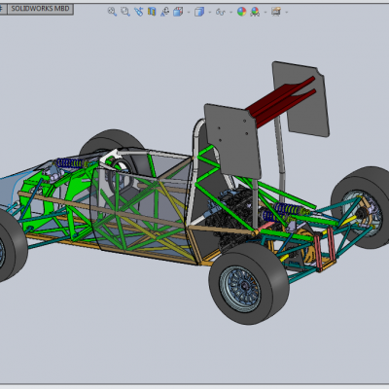This screenshot has height=389, width=389.
Task: Click the Zoom to Fit icon
Action: coord(112,12)
